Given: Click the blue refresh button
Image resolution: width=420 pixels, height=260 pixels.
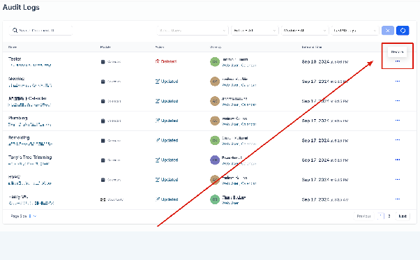Looking at the screenshot, I should tap(403, 30).
